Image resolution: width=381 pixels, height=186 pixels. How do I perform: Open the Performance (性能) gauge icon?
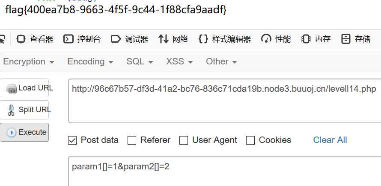point(266,39)
